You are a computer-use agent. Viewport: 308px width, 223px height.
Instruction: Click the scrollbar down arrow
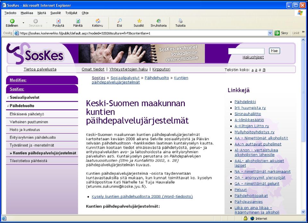pos(303,212)
